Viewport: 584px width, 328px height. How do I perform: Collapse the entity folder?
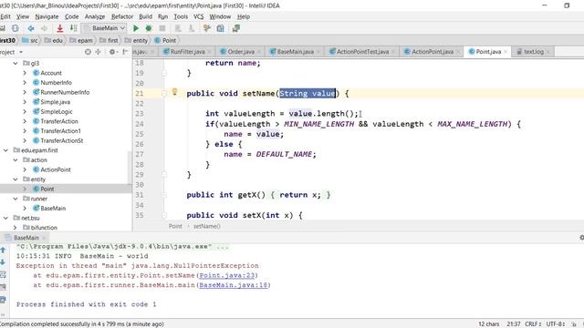[x=16, y=179]
